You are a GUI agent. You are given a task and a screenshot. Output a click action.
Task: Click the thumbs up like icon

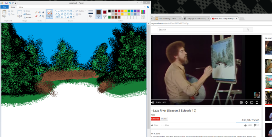(245, 125)
